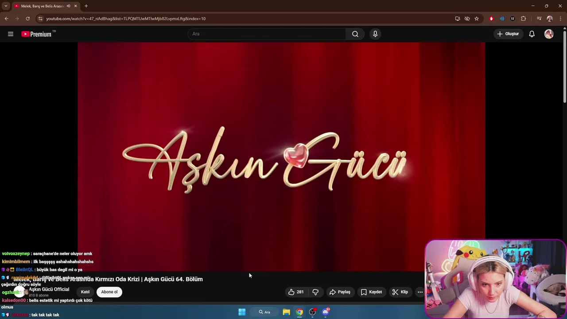567x319 pixels.
Task: Reload the current page
Action: (x=27, y=19)
